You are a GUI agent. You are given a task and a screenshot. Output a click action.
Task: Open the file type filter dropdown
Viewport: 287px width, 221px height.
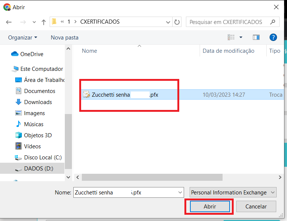tap(233, 193)
